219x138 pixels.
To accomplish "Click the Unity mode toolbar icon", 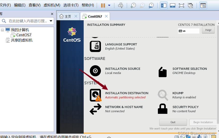I will [x=190, y=6].
